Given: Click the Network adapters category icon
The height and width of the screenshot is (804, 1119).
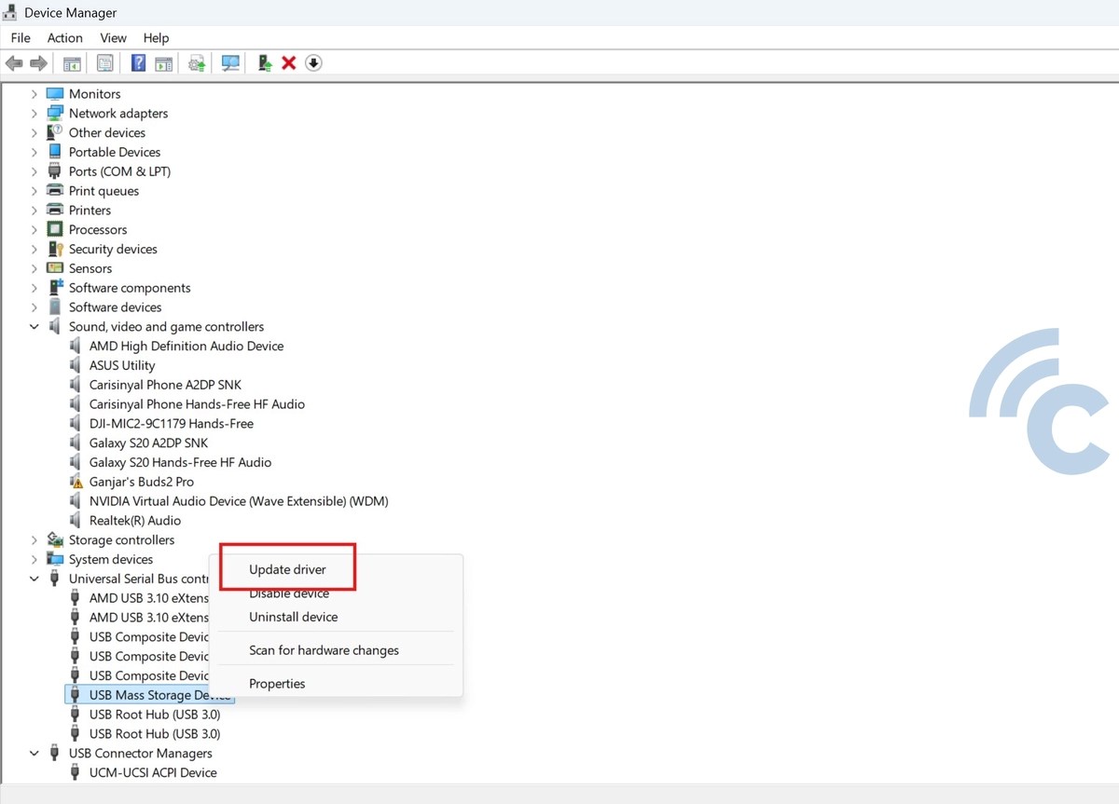Looking at the screenshot, I should 55,114.
